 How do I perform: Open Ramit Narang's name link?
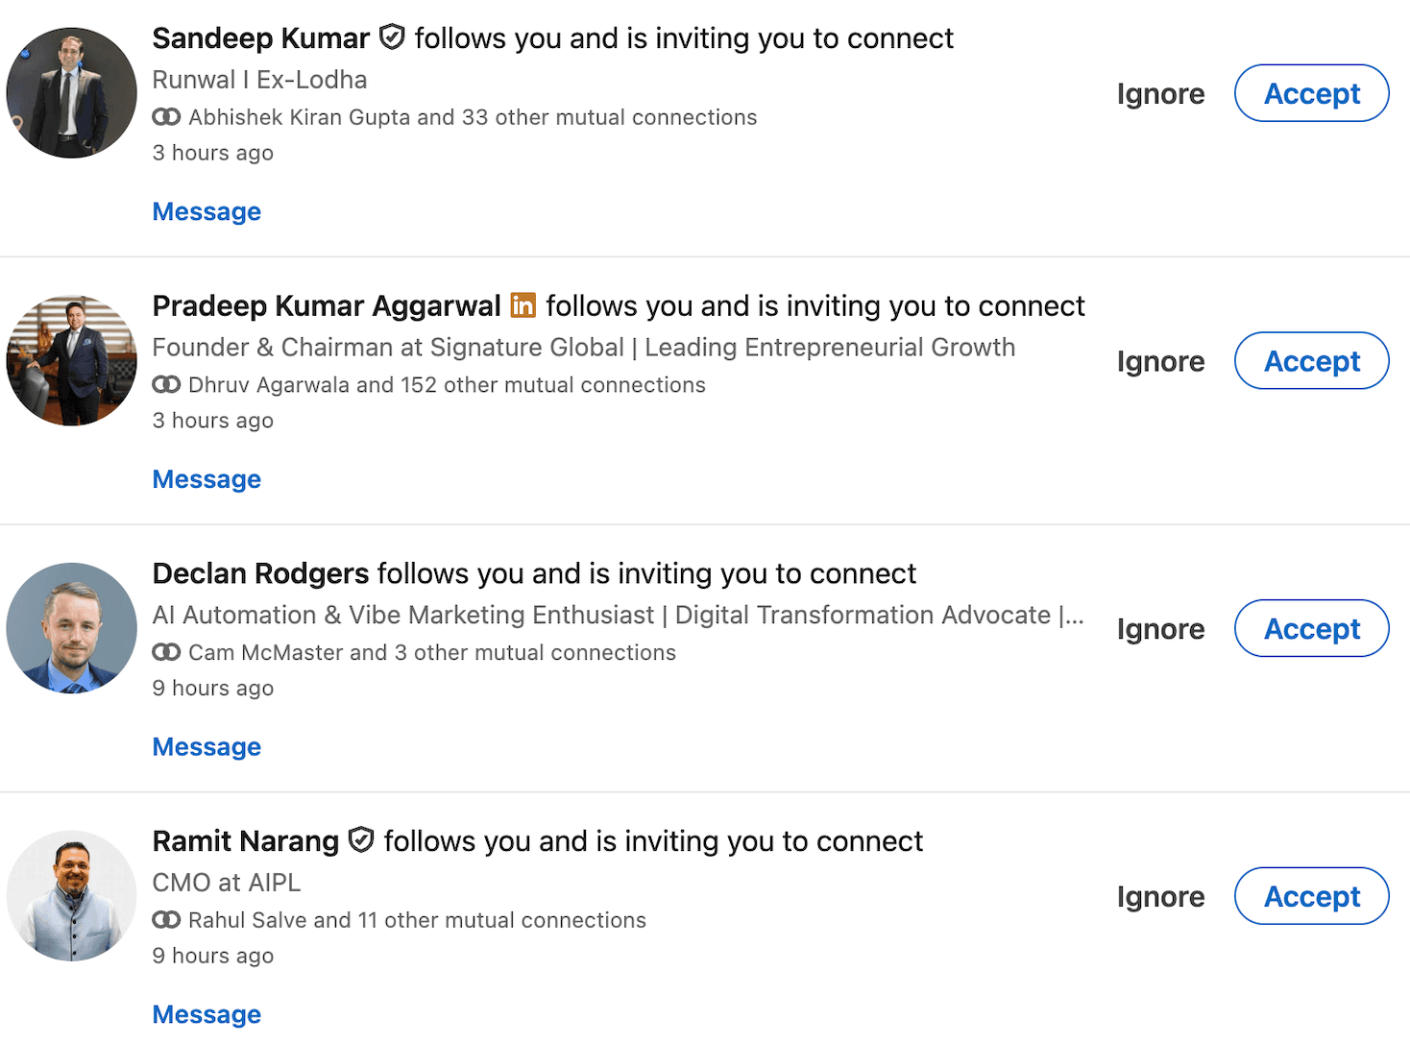coord(246,841)
